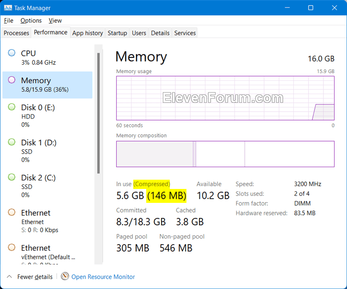The height and width of the screenshot is (289, 347).
Task: Switch to the Details tab
Action: [160, 33]
